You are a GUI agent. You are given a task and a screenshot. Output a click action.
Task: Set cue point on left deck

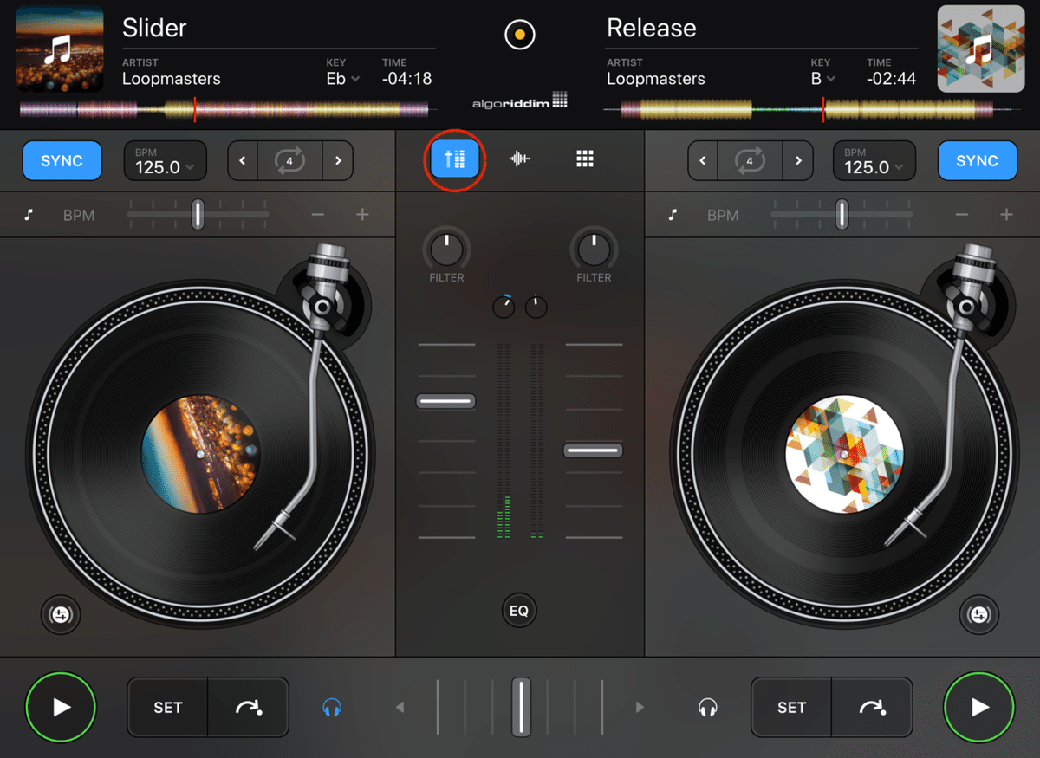(x=168, y=708)
